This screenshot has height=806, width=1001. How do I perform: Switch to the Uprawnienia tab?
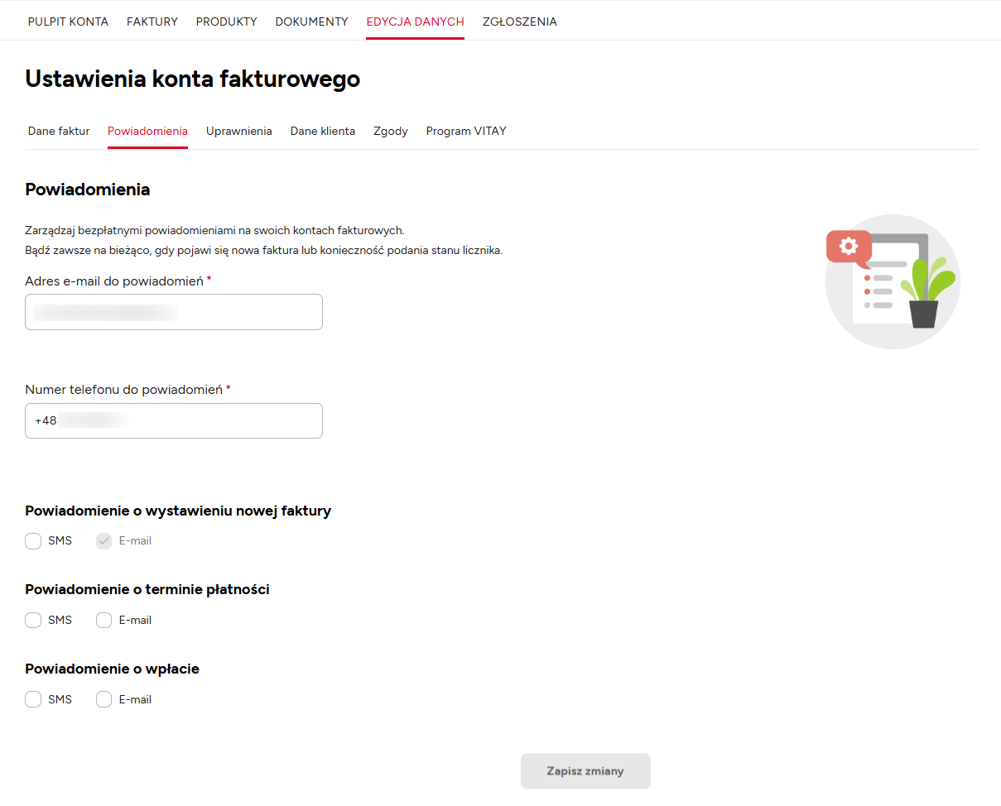point(238,131)
